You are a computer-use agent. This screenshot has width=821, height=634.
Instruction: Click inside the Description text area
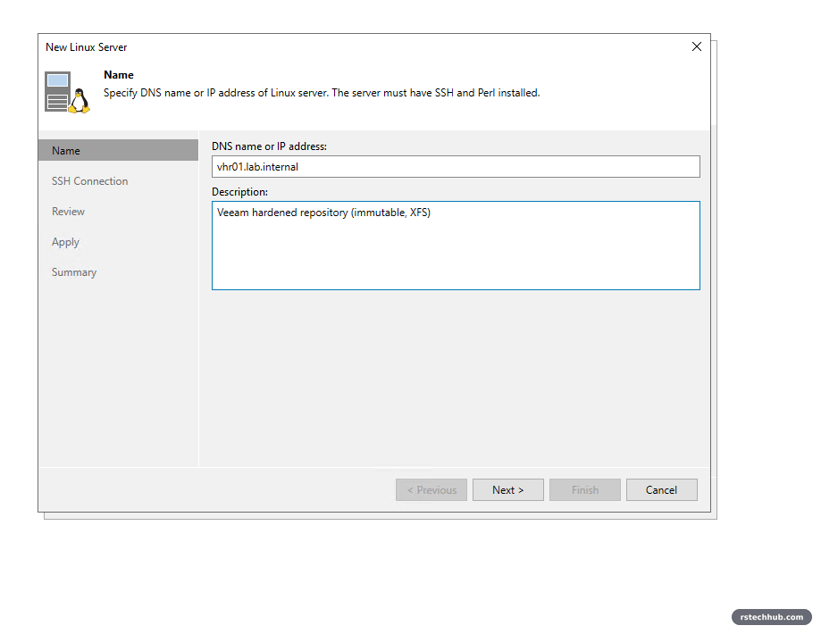[456, 246]
